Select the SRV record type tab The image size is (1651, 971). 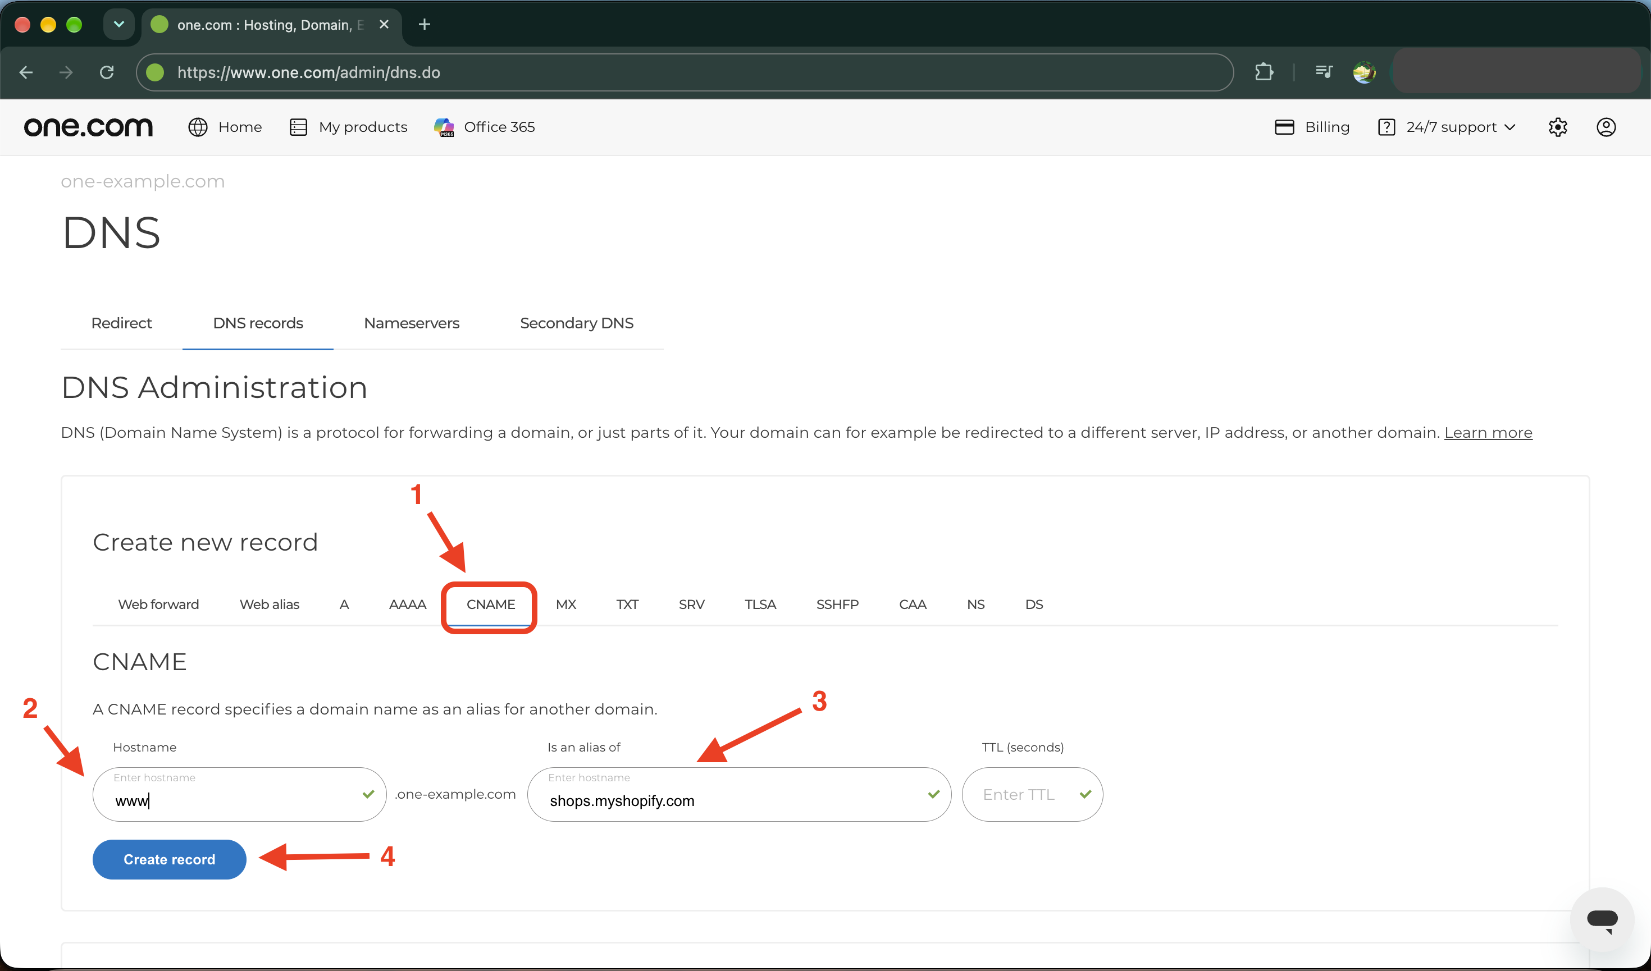(692, 604)
